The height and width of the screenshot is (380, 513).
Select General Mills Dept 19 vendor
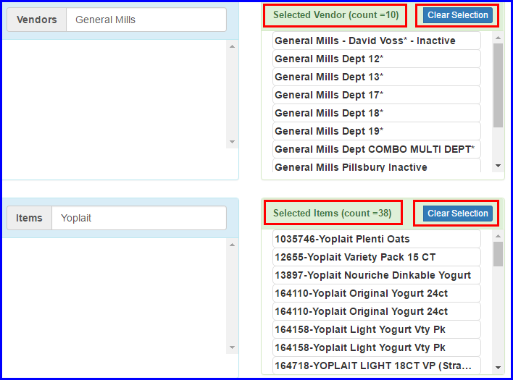pos(376,131)
